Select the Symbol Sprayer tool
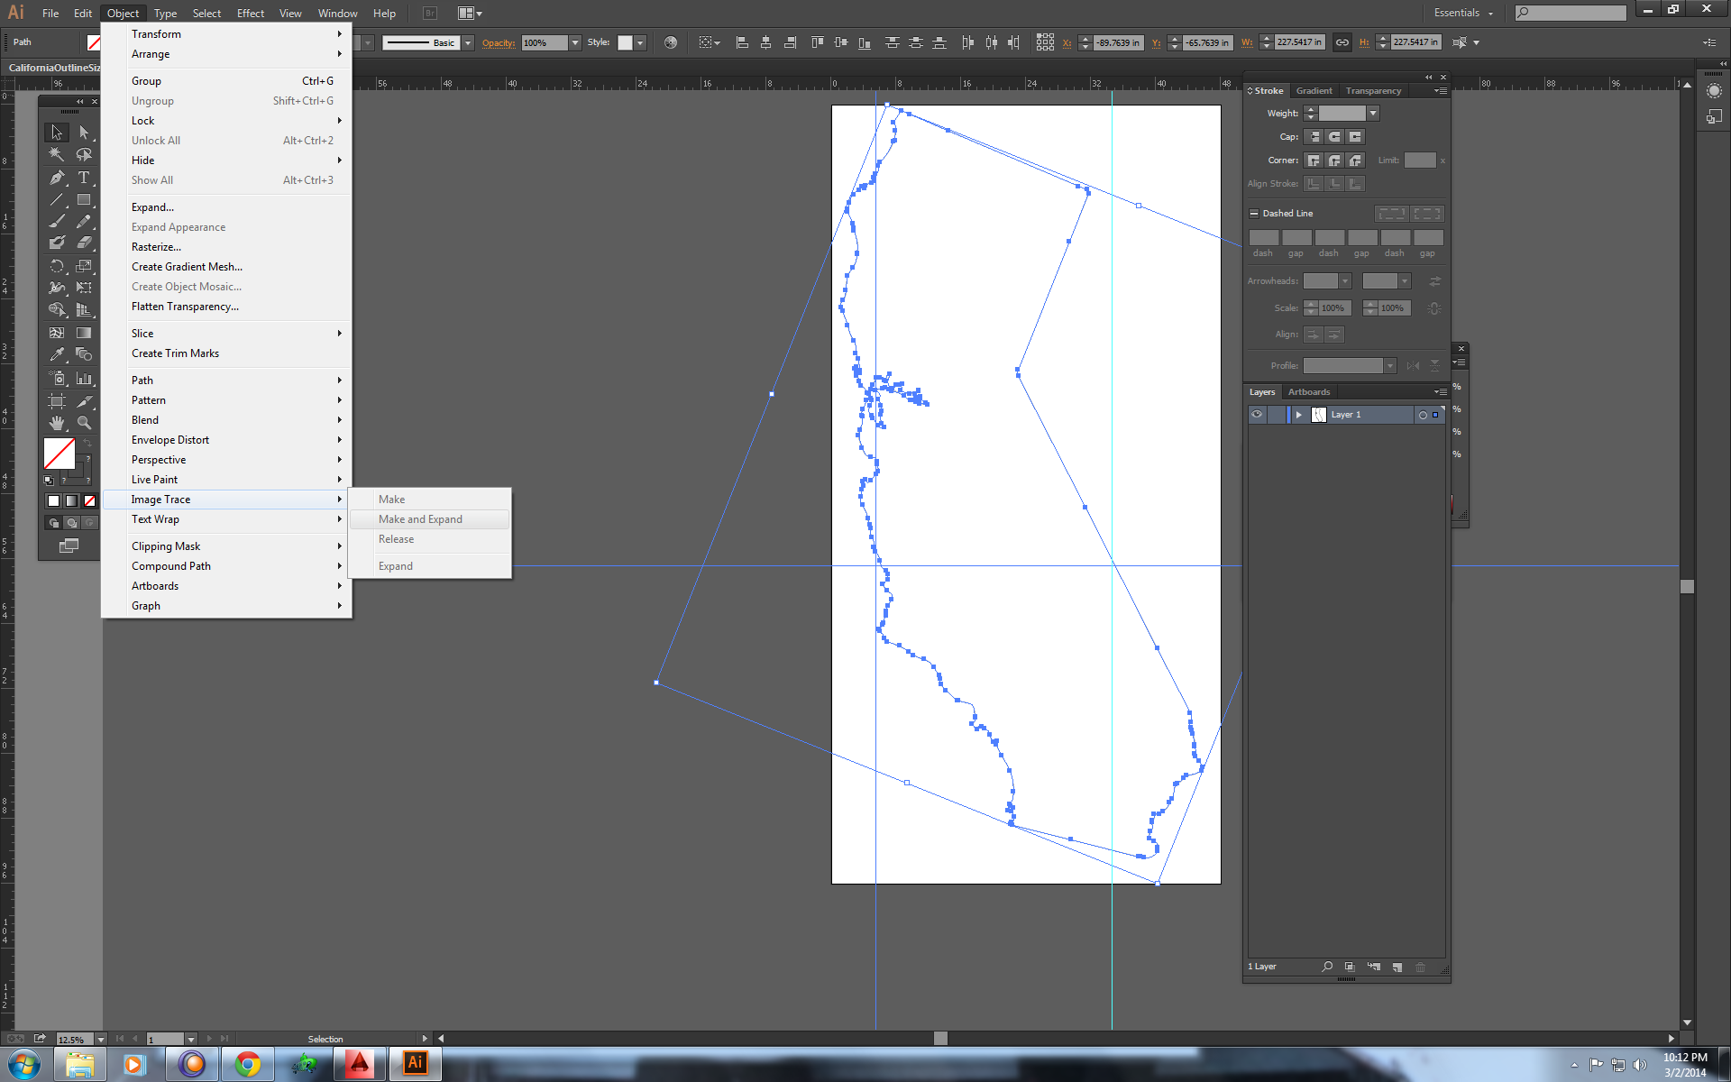Image resolution: width=1731 pixels, height=1082 pixels. pos(57,379)
